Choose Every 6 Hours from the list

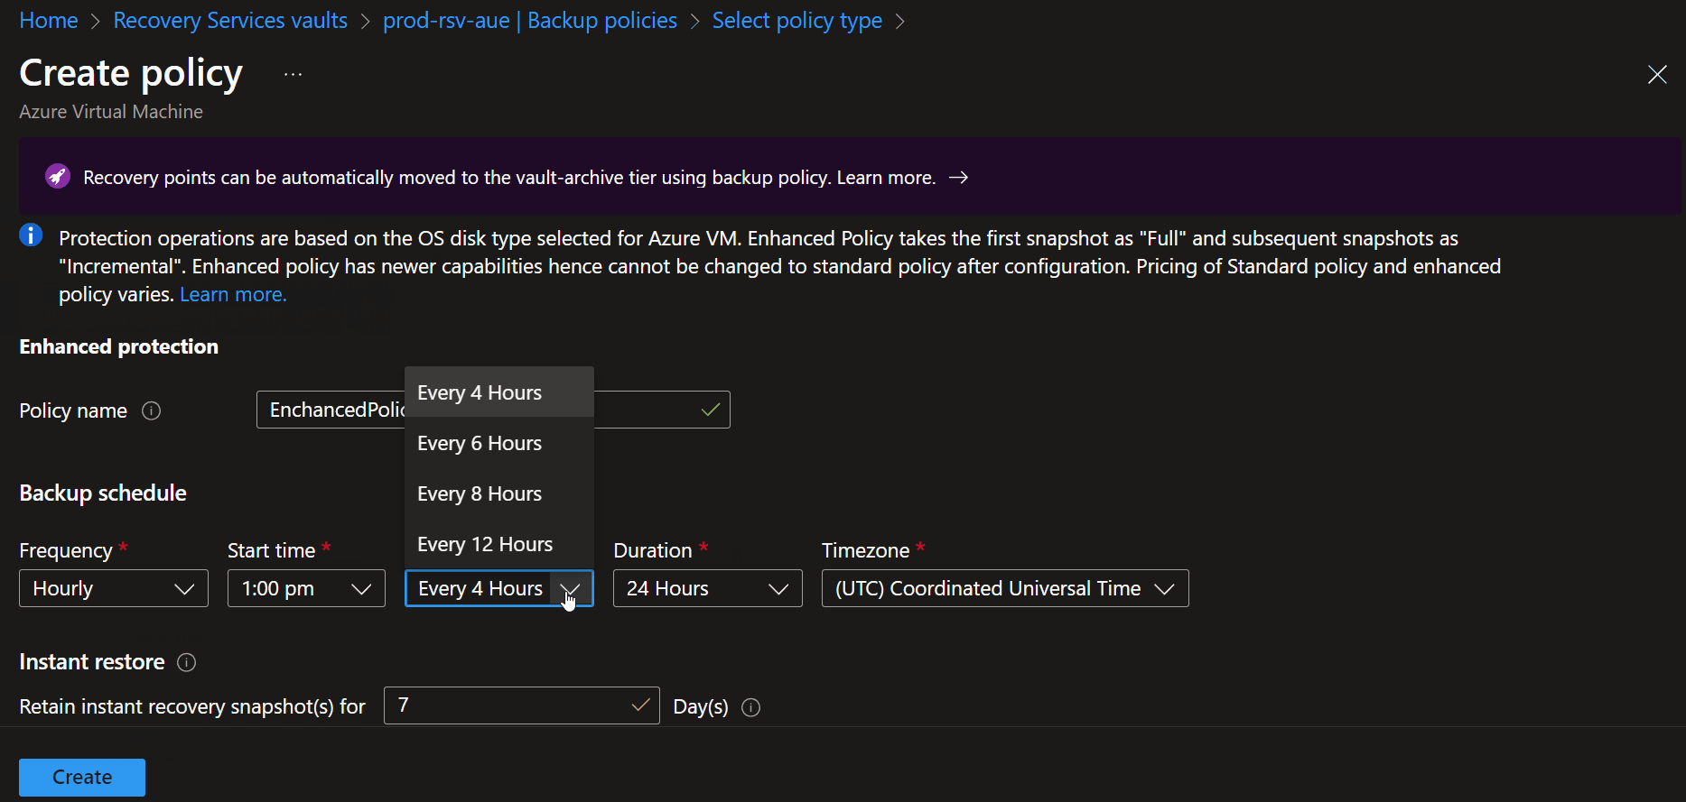(499, 443)
